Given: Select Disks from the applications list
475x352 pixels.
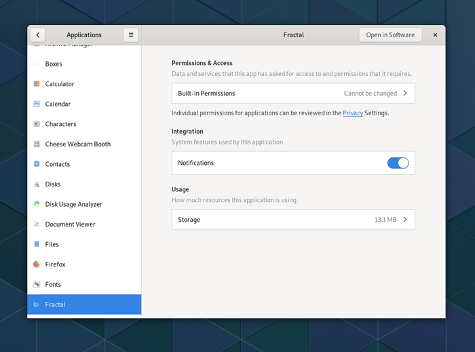Looking at the screenshot, I should [53, 184].
